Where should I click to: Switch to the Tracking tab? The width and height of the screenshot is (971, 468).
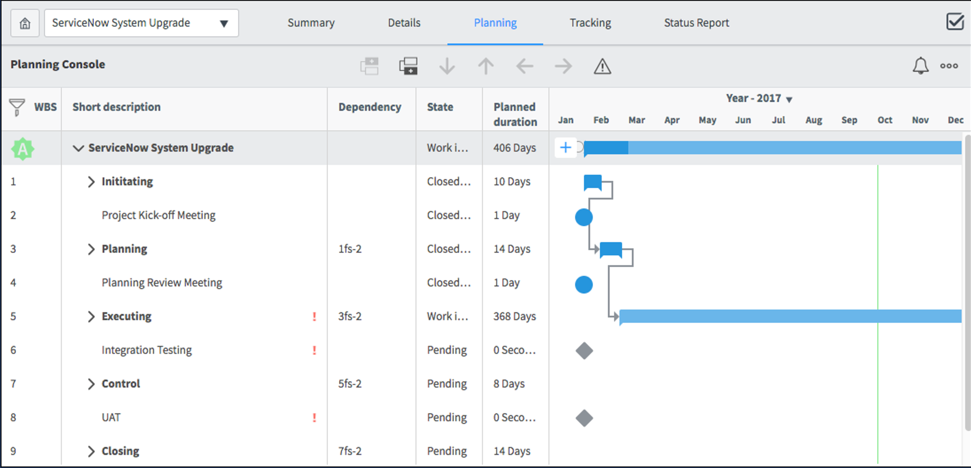point(590,23)
